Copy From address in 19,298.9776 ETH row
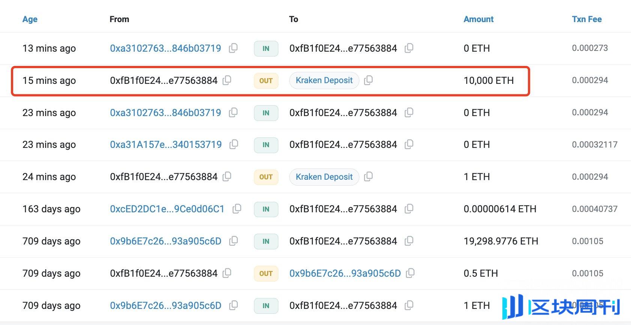 pyautogui.click(x=233, y=241)
